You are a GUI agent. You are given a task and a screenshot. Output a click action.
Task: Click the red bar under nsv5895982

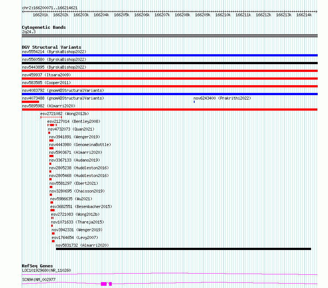tap(170, 110)
